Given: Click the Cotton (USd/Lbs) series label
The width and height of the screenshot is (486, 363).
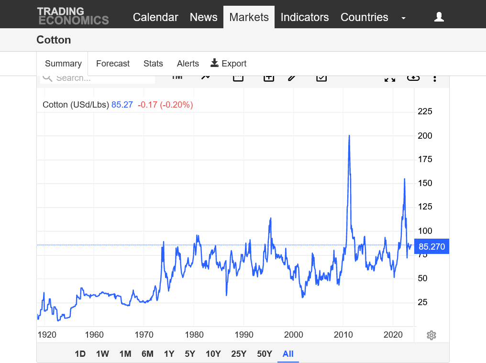Looking at the screenshot, I should (76, 105).
